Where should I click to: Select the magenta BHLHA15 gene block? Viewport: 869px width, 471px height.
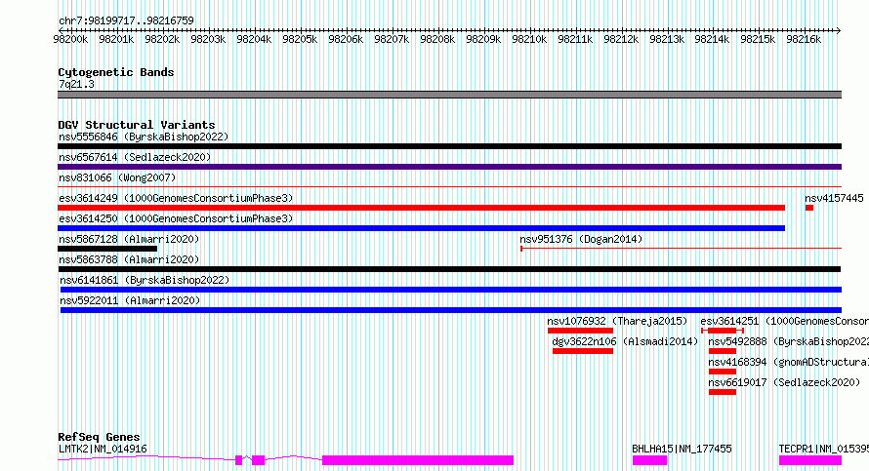point(649,460)
